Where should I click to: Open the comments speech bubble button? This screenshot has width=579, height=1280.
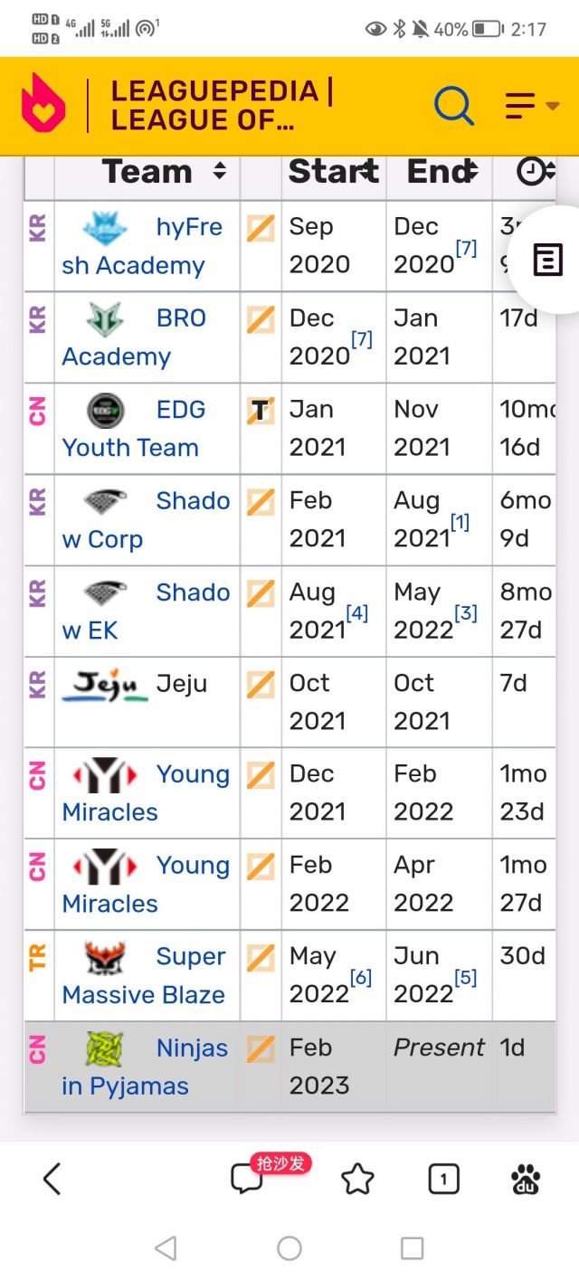coord(246,1179)
